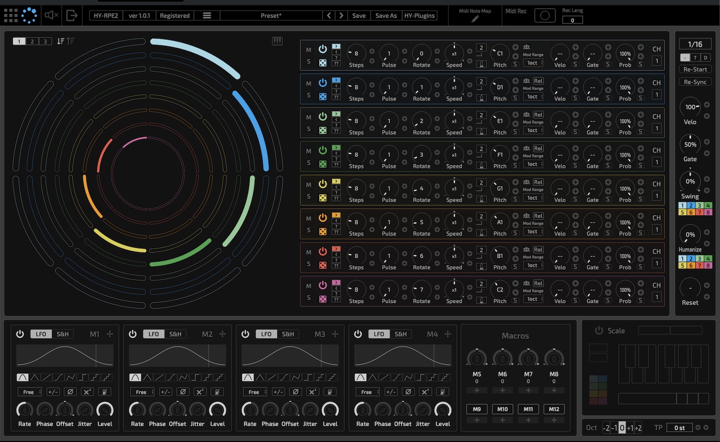
Task: Click the sort ascending icon next to page tabs
Action: (71, 41)
